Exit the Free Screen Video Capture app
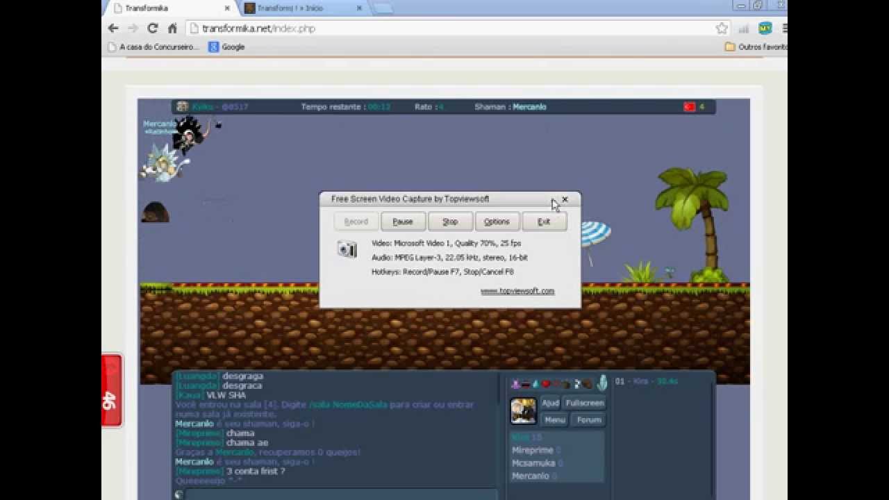The width and height of the screenshot is (889, 500). [x=544, y=222]
